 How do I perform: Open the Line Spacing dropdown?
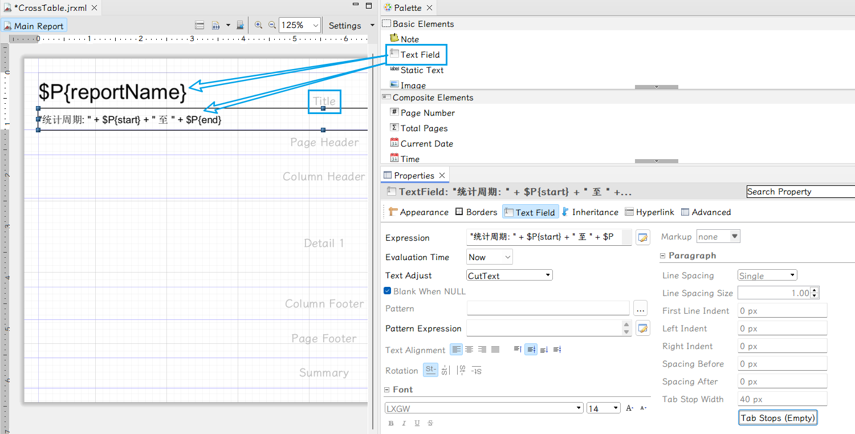pos(767,275)
